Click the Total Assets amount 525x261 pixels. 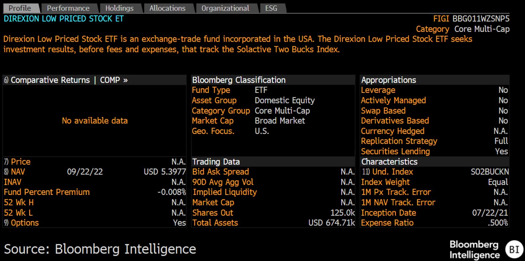pos(332,223)
